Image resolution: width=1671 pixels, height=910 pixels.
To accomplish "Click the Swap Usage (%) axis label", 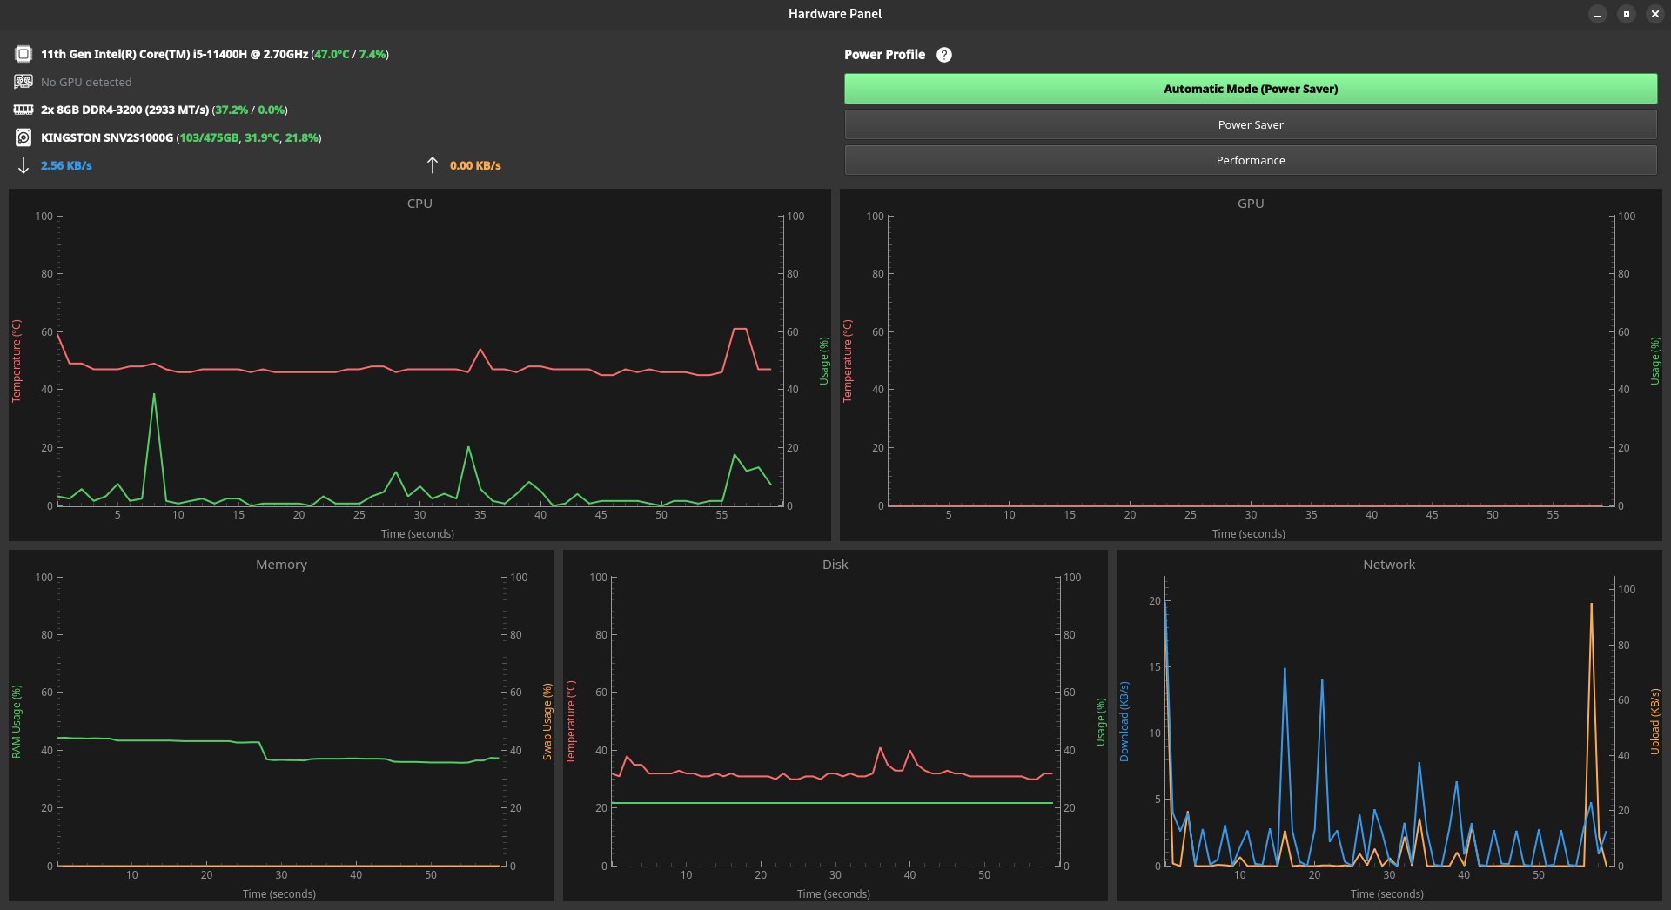I will (547, 722).
